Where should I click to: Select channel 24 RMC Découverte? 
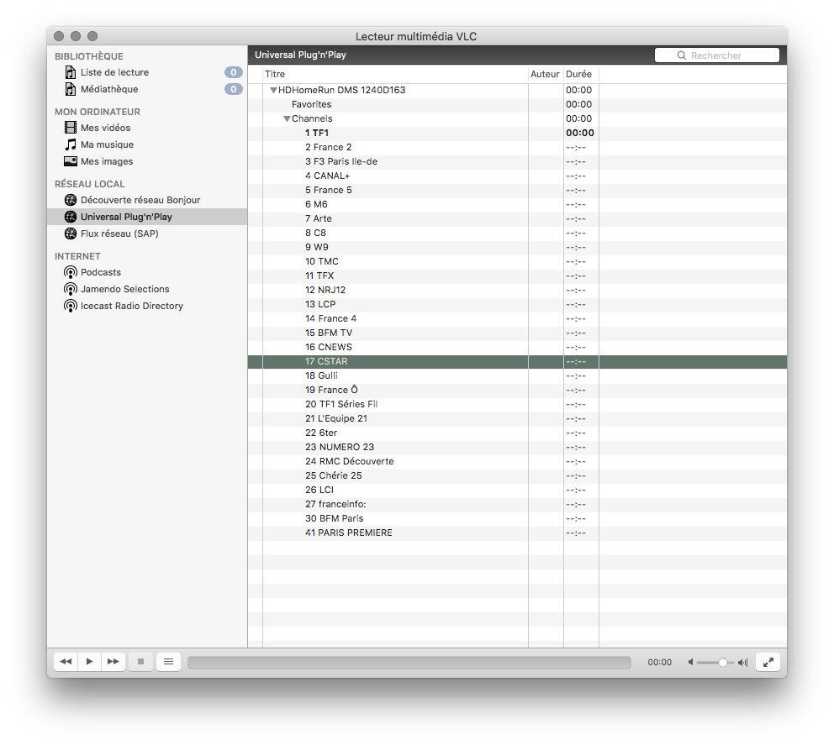pos(517,462)
